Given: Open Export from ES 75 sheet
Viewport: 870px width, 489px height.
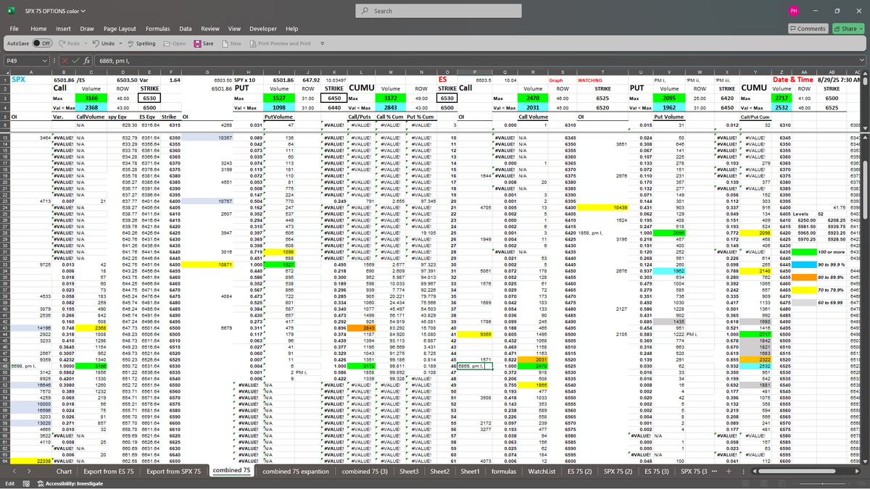Looking at the screenshot, I should coord(109,471).
